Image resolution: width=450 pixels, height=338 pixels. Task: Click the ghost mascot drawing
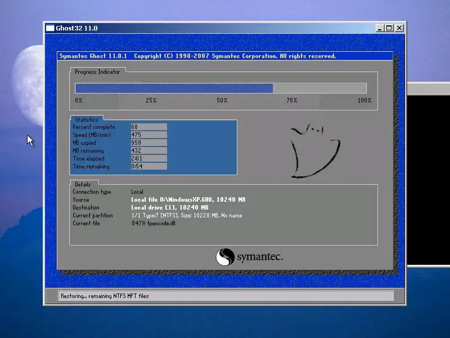point(315,149)
